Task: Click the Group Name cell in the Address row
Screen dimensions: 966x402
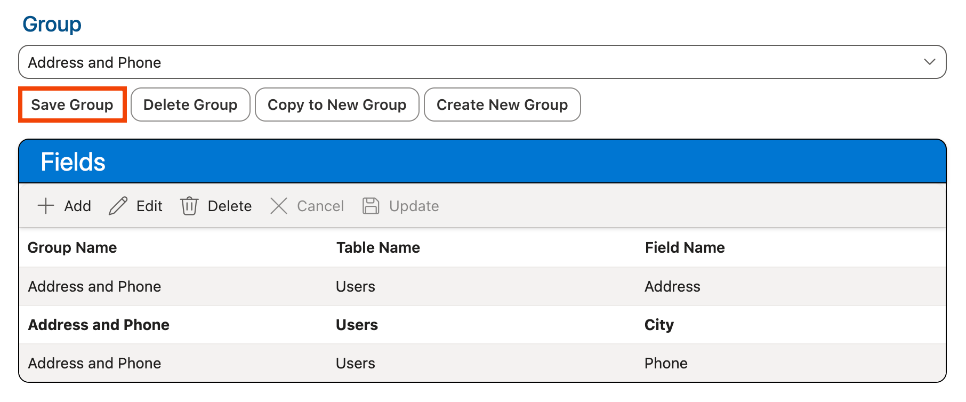Action: click(94, 287)
